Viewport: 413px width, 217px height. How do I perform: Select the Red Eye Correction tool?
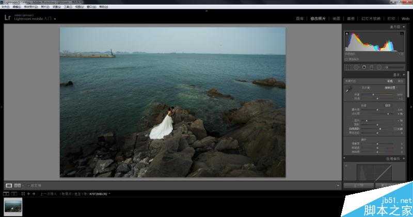pos(363,67)
